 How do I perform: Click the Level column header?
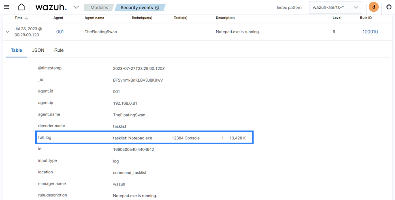coord(337,18)
